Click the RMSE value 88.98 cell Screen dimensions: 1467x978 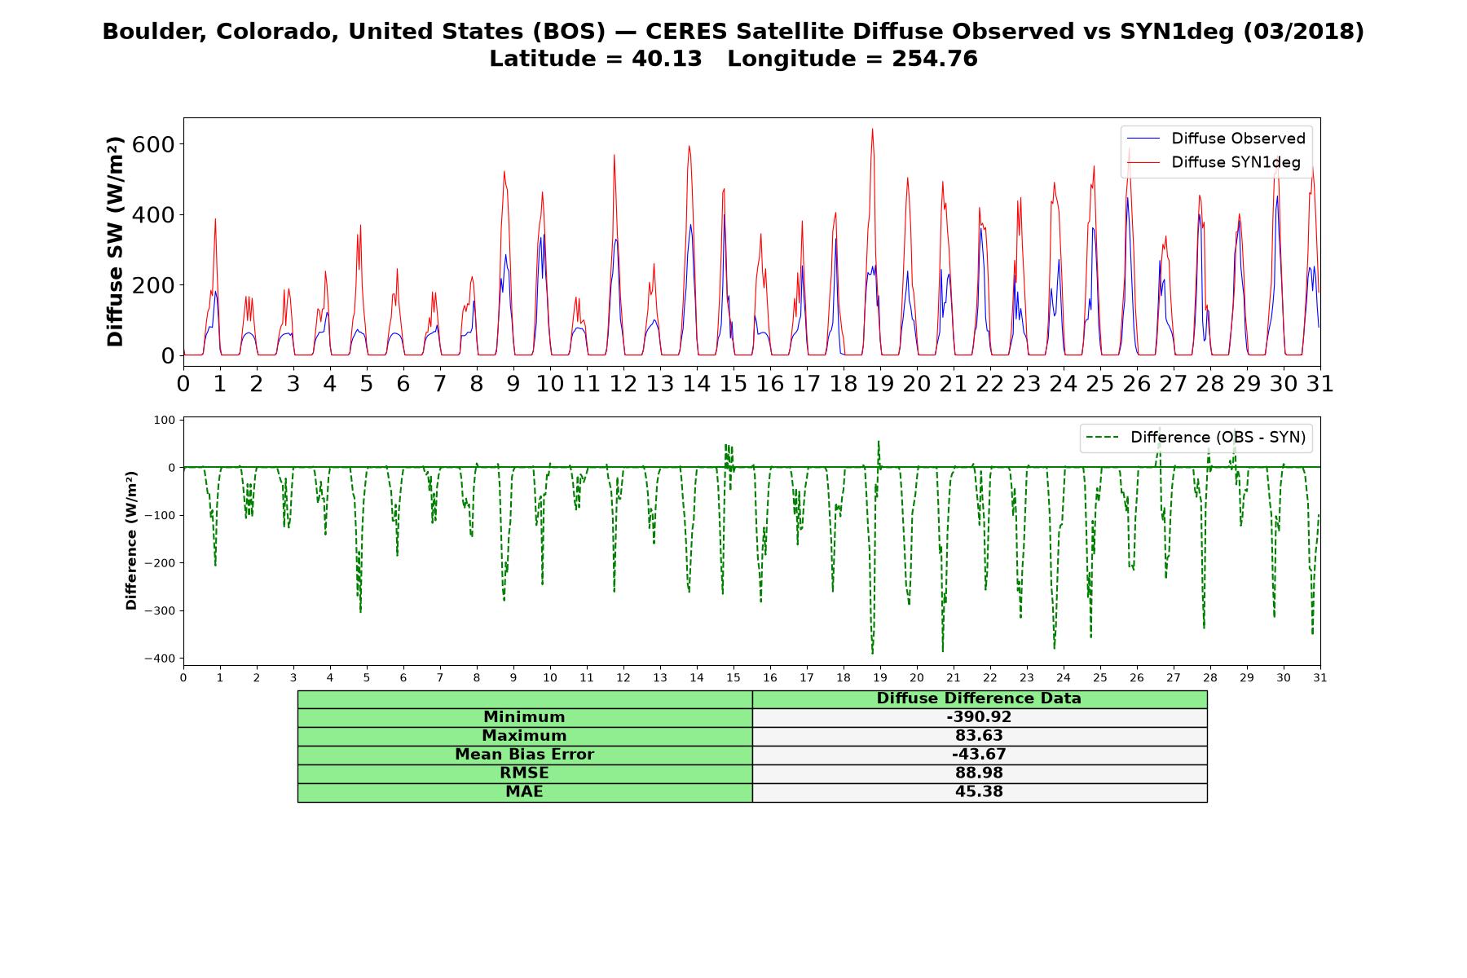tap(979, 773)
